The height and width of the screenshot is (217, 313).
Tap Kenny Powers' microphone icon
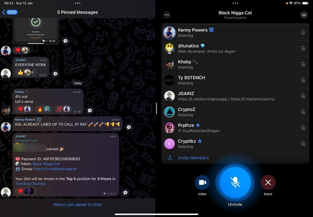303,33
